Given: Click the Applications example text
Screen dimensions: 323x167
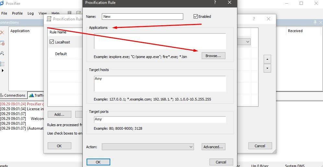Looking at the screenshot, I should pyautogui.click(x=140, y=57).
